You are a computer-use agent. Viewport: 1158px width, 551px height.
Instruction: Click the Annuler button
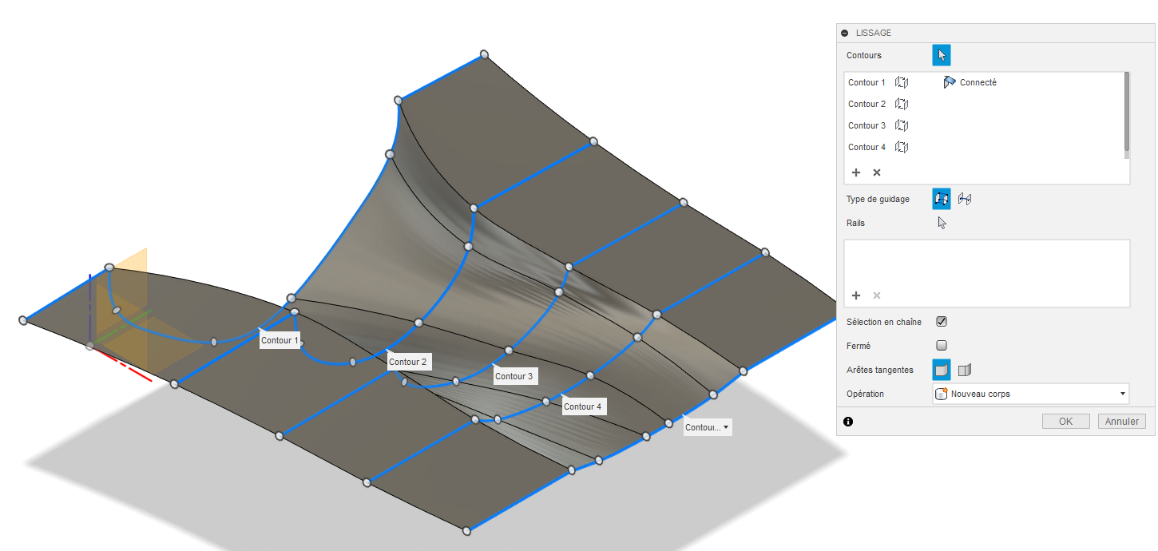[1121, 422]
